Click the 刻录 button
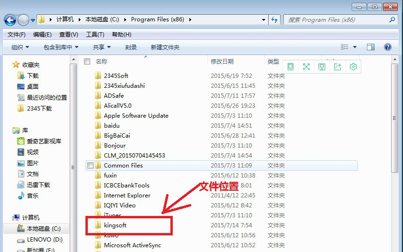Viewport: 403px width, 252px height. 131,47
